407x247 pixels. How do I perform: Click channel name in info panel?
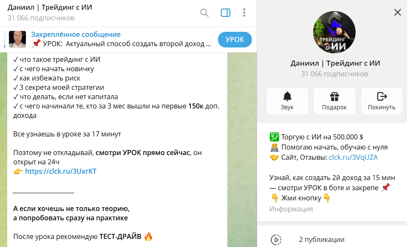(x=335, y=63)
